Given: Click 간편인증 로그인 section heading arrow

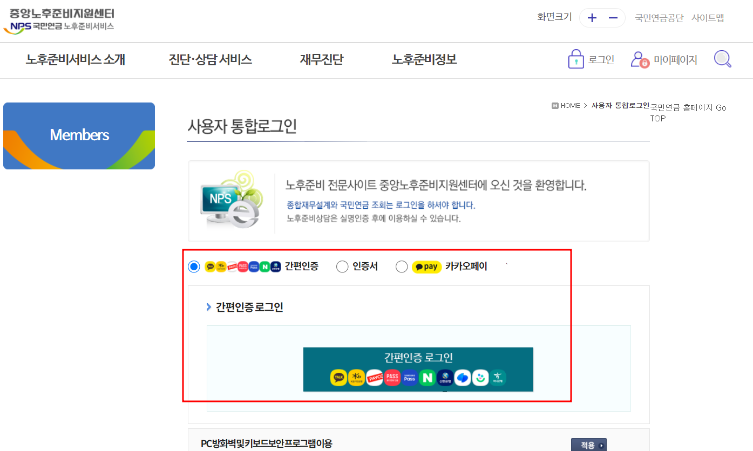Looking at the screenshot, I should point(209,307).
